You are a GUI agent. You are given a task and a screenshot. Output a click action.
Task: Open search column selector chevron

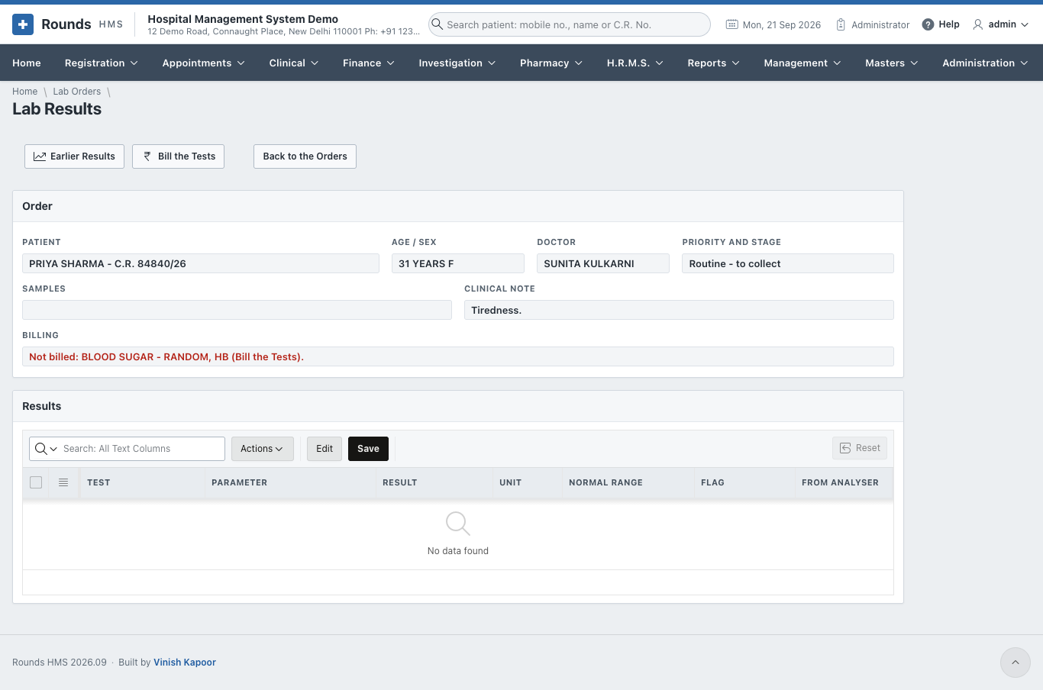pos(53,449)
